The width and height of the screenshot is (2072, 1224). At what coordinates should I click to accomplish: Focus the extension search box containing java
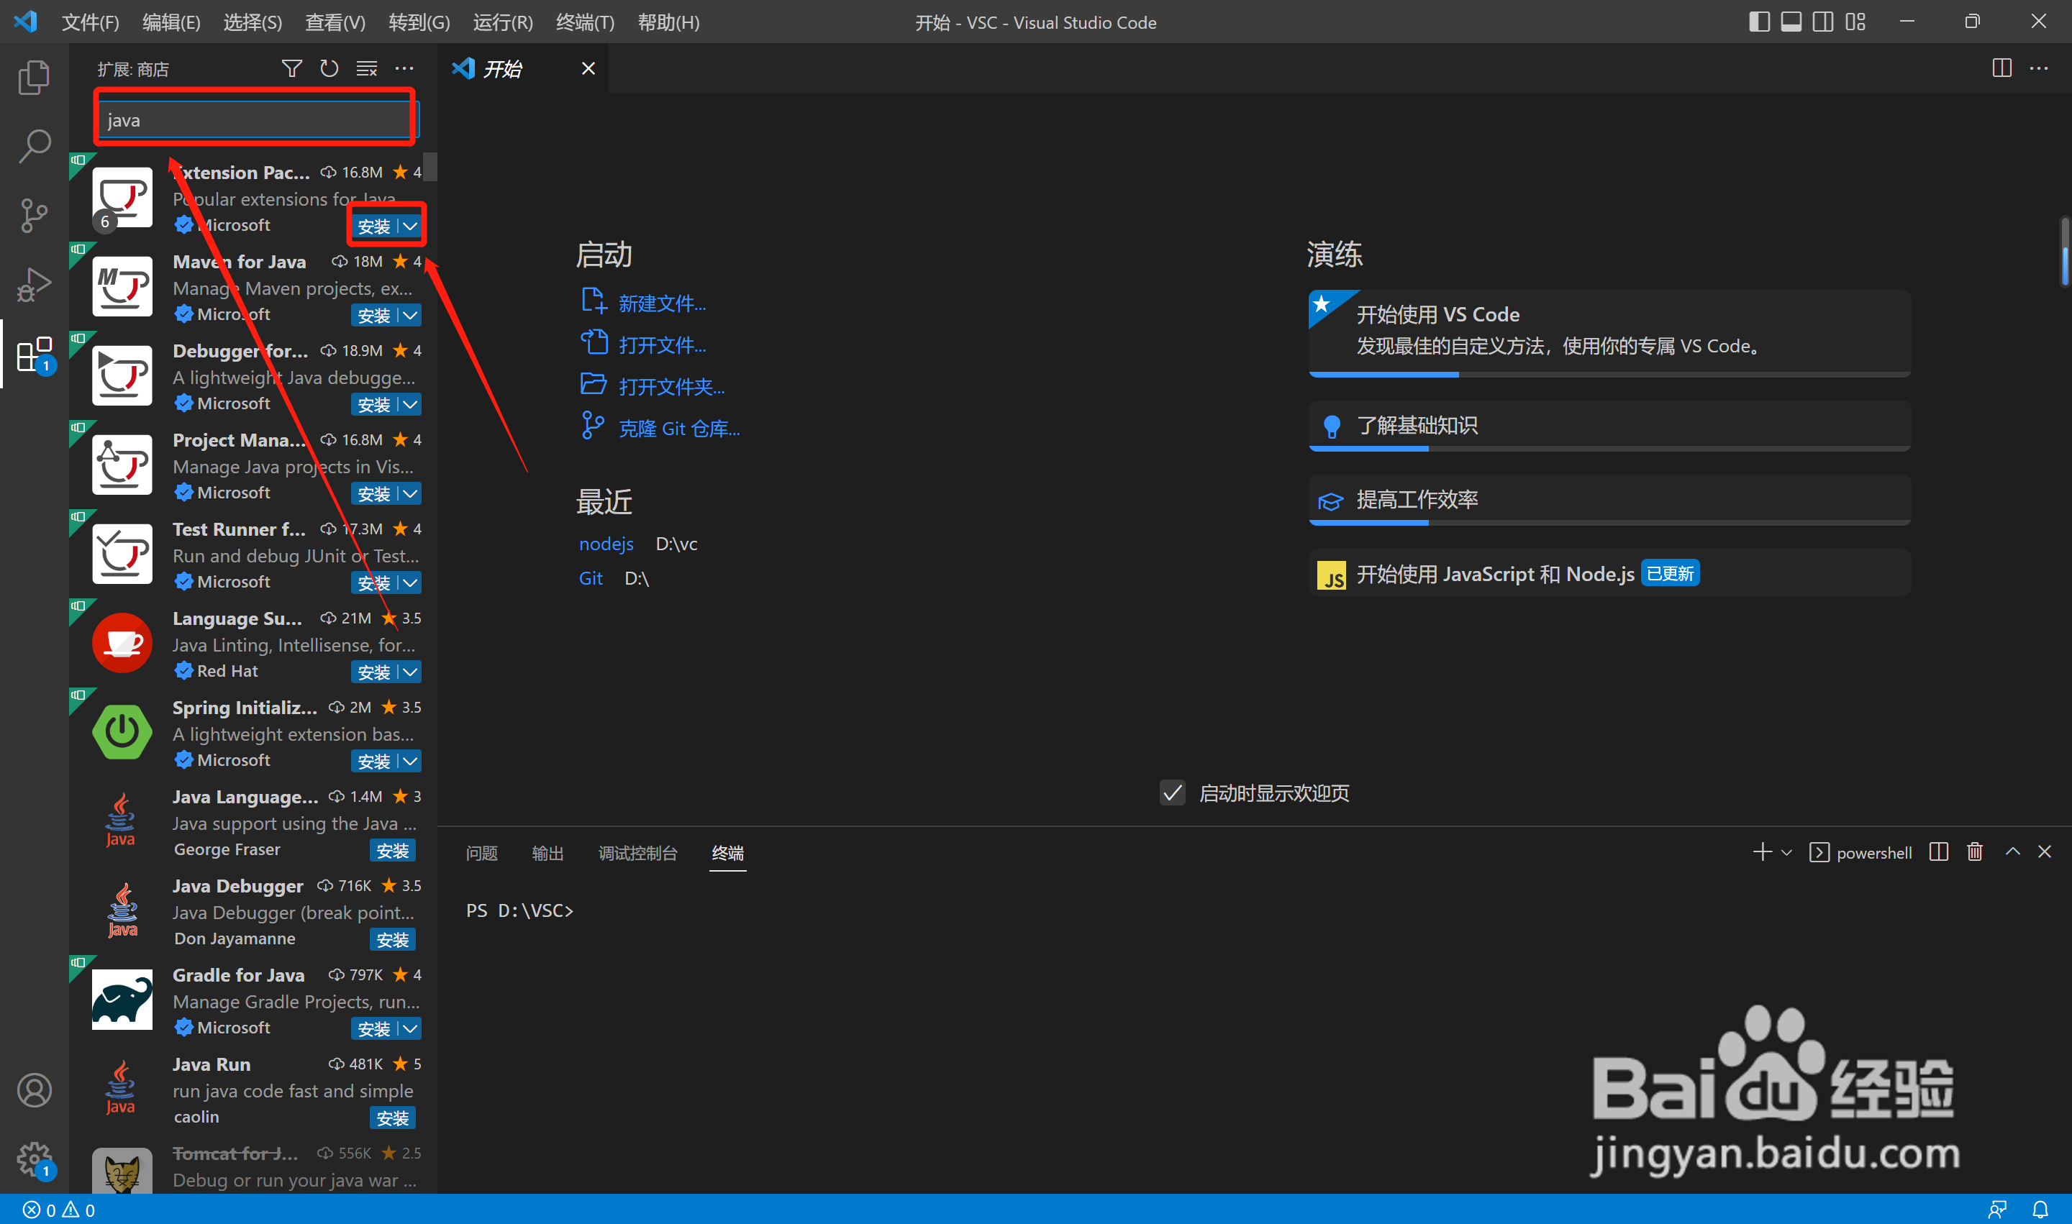click(258, 119)
